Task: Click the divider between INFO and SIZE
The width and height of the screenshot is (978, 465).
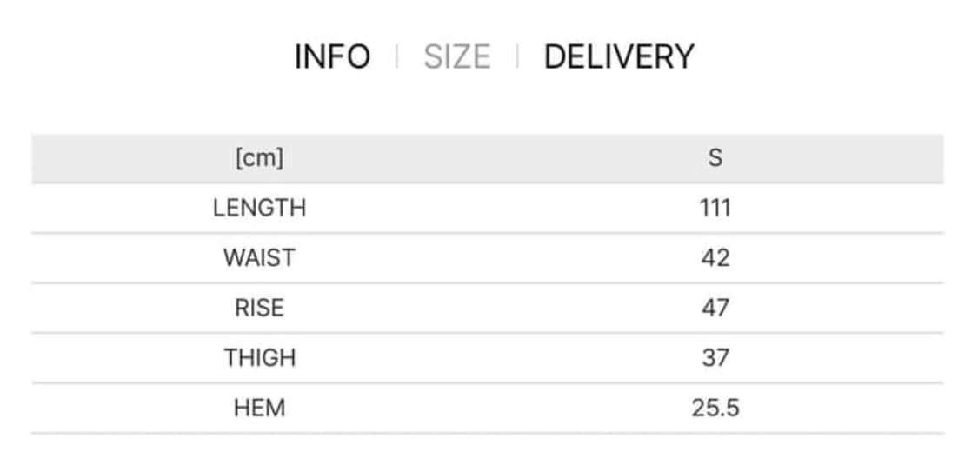Action: pos(396,57)
